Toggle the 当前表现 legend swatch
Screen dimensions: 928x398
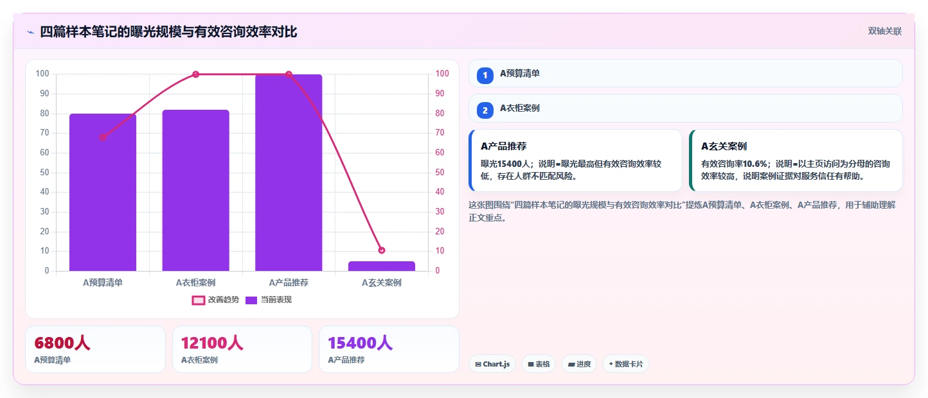pyautogui.click(x=251, y=300)
